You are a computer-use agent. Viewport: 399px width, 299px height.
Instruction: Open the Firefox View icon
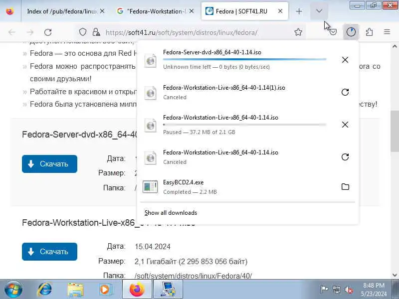[x=10, y=11]
